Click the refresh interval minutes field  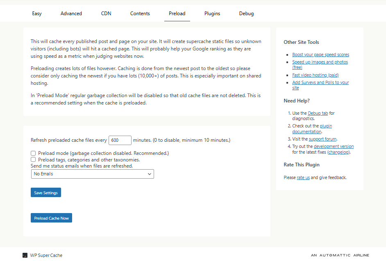pos(120,140)
